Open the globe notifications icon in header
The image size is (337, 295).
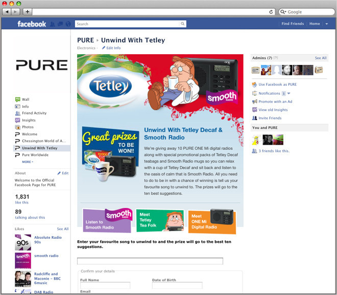[x=68, y=24]
